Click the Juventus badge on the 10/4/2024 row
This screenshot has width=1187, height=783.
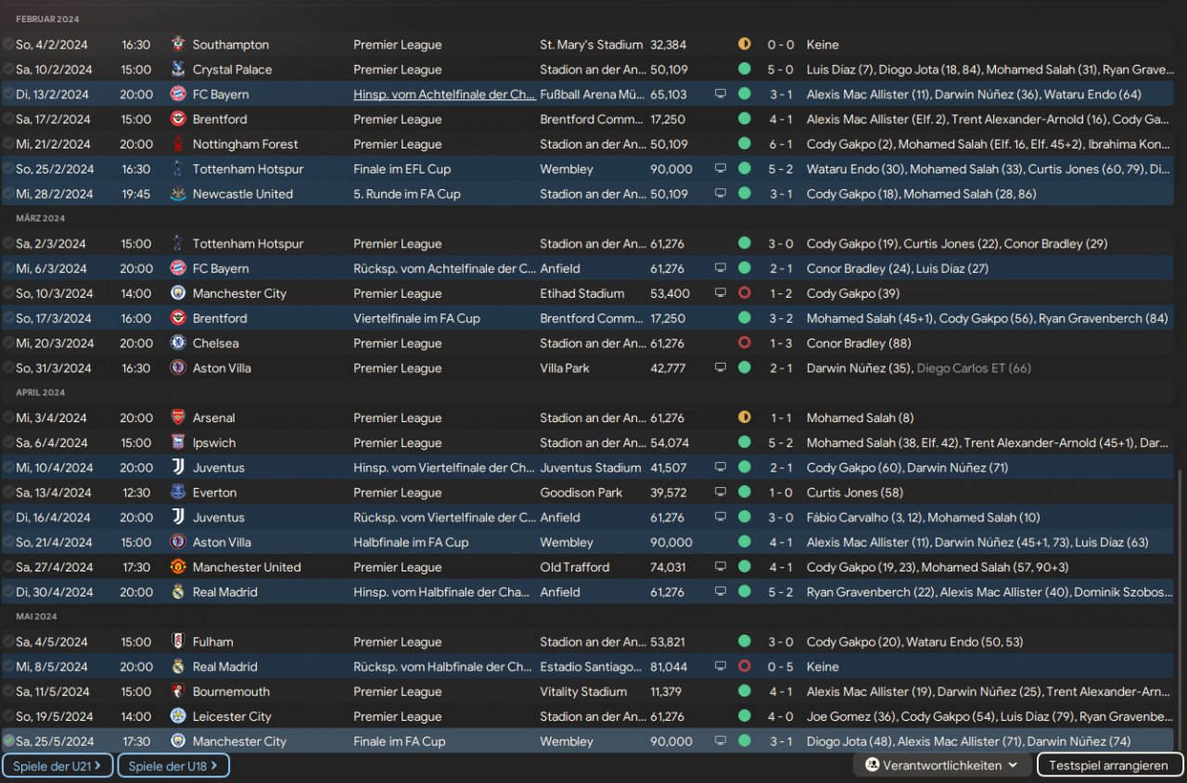pyautogui.click(x=178, y=468)
